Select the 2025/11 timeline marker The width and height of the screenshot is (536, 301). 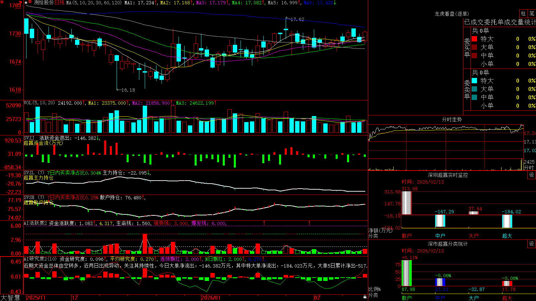tap(36, 298)
